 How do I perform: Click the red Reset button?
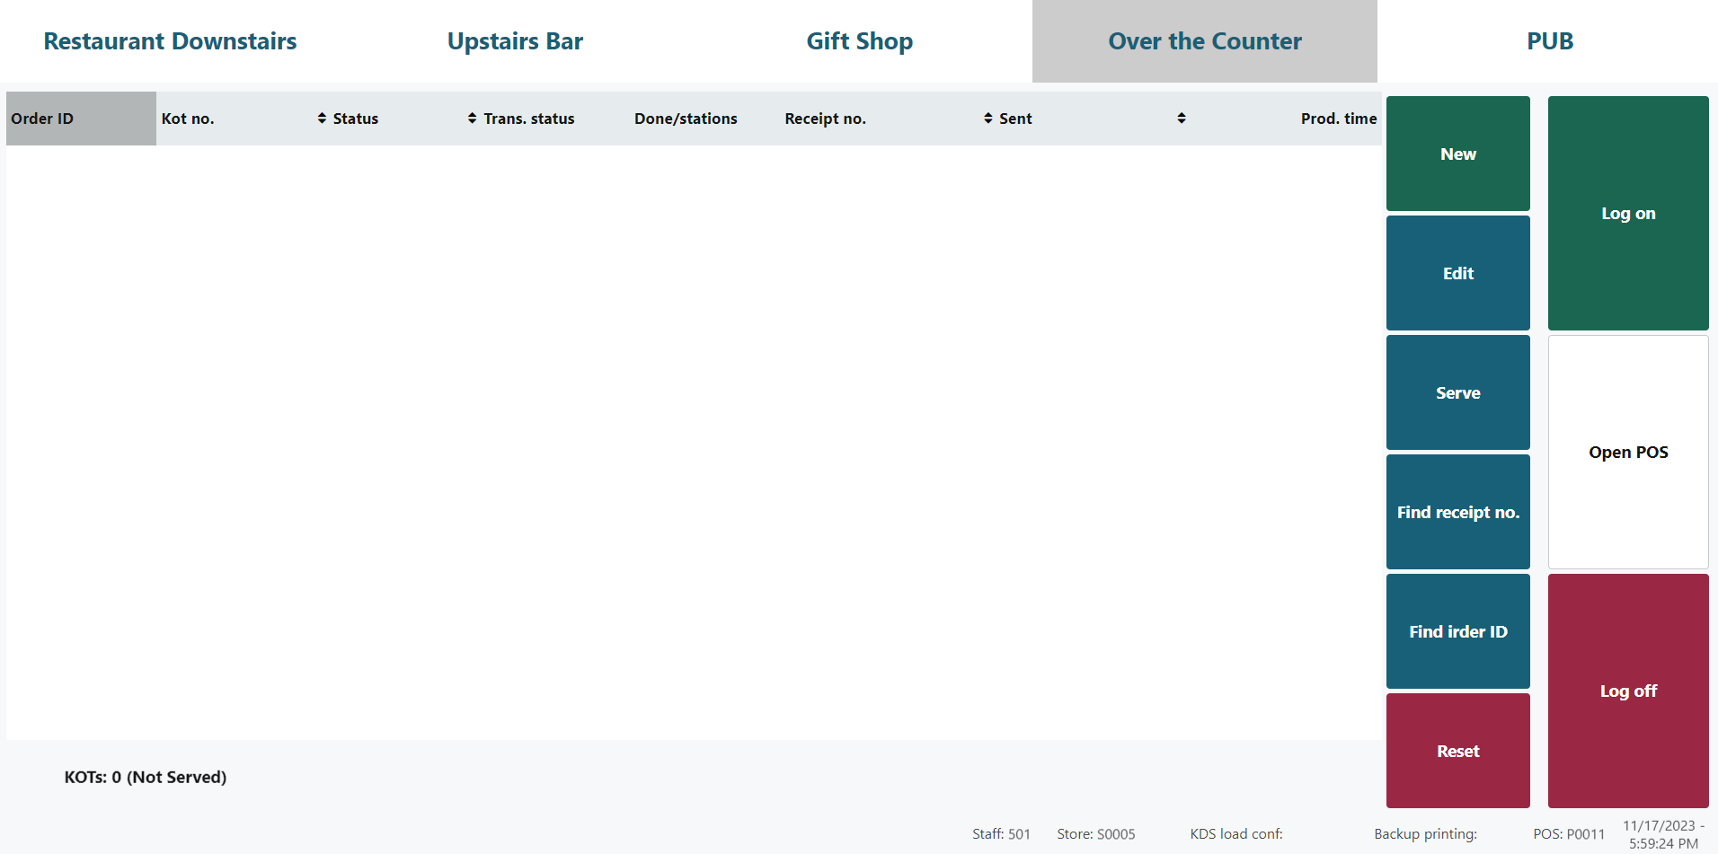click(x=1458, y=751)
